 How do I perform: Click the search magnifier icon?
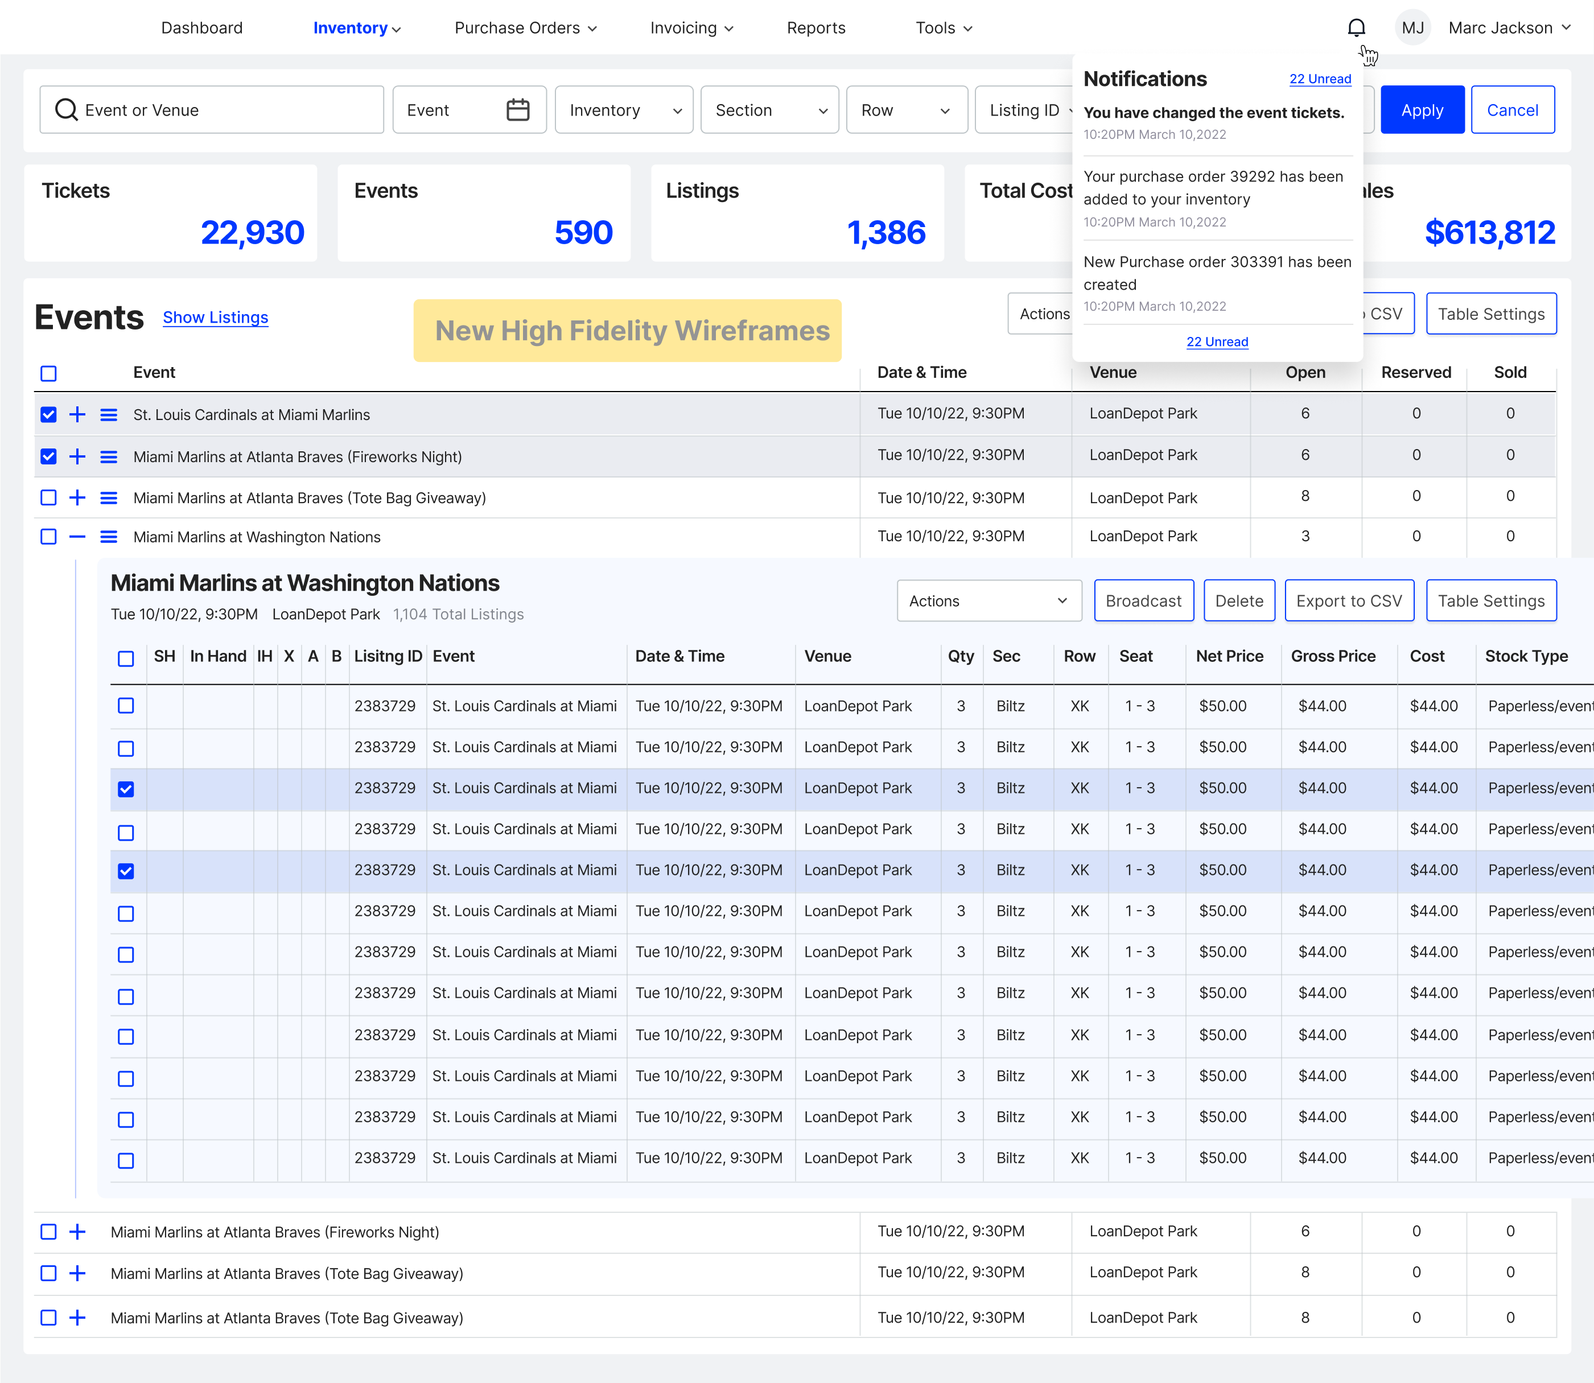[67, 110]
